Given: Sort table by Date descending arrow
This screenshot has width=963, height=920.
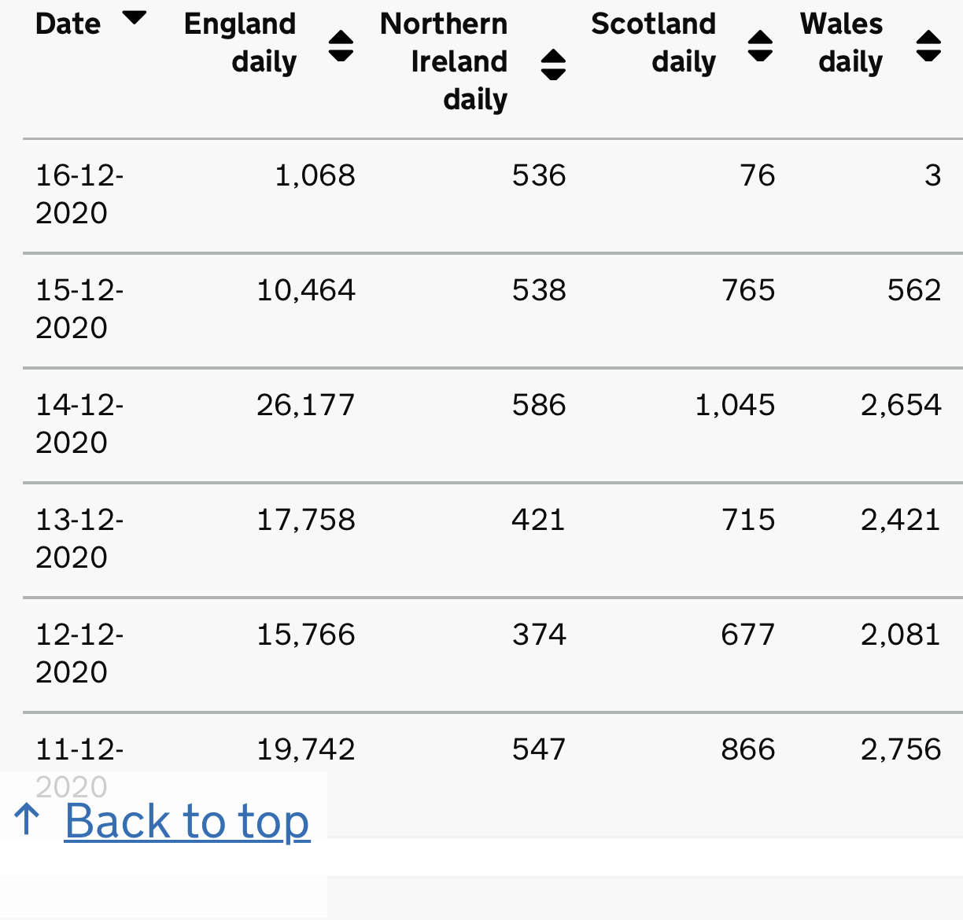Looking at the screenshot, I should pyautogui.click(x=135, y=18).
